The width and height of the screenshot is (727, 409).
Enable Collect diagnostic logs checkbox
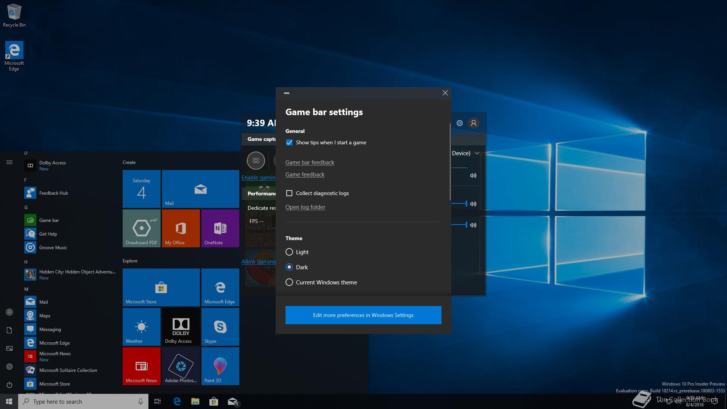tap(289, 193)
